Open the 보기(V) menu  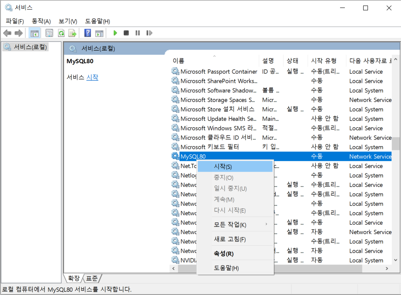[68, 21]
